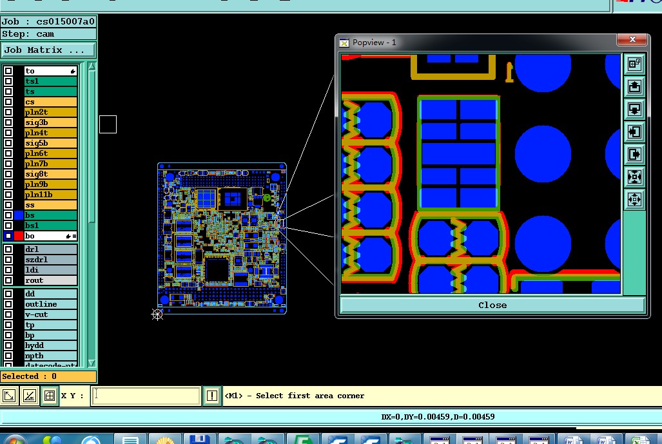The image size is (662, 444).
Task: Select the ts layer row
Action: (x=51, y=91)
